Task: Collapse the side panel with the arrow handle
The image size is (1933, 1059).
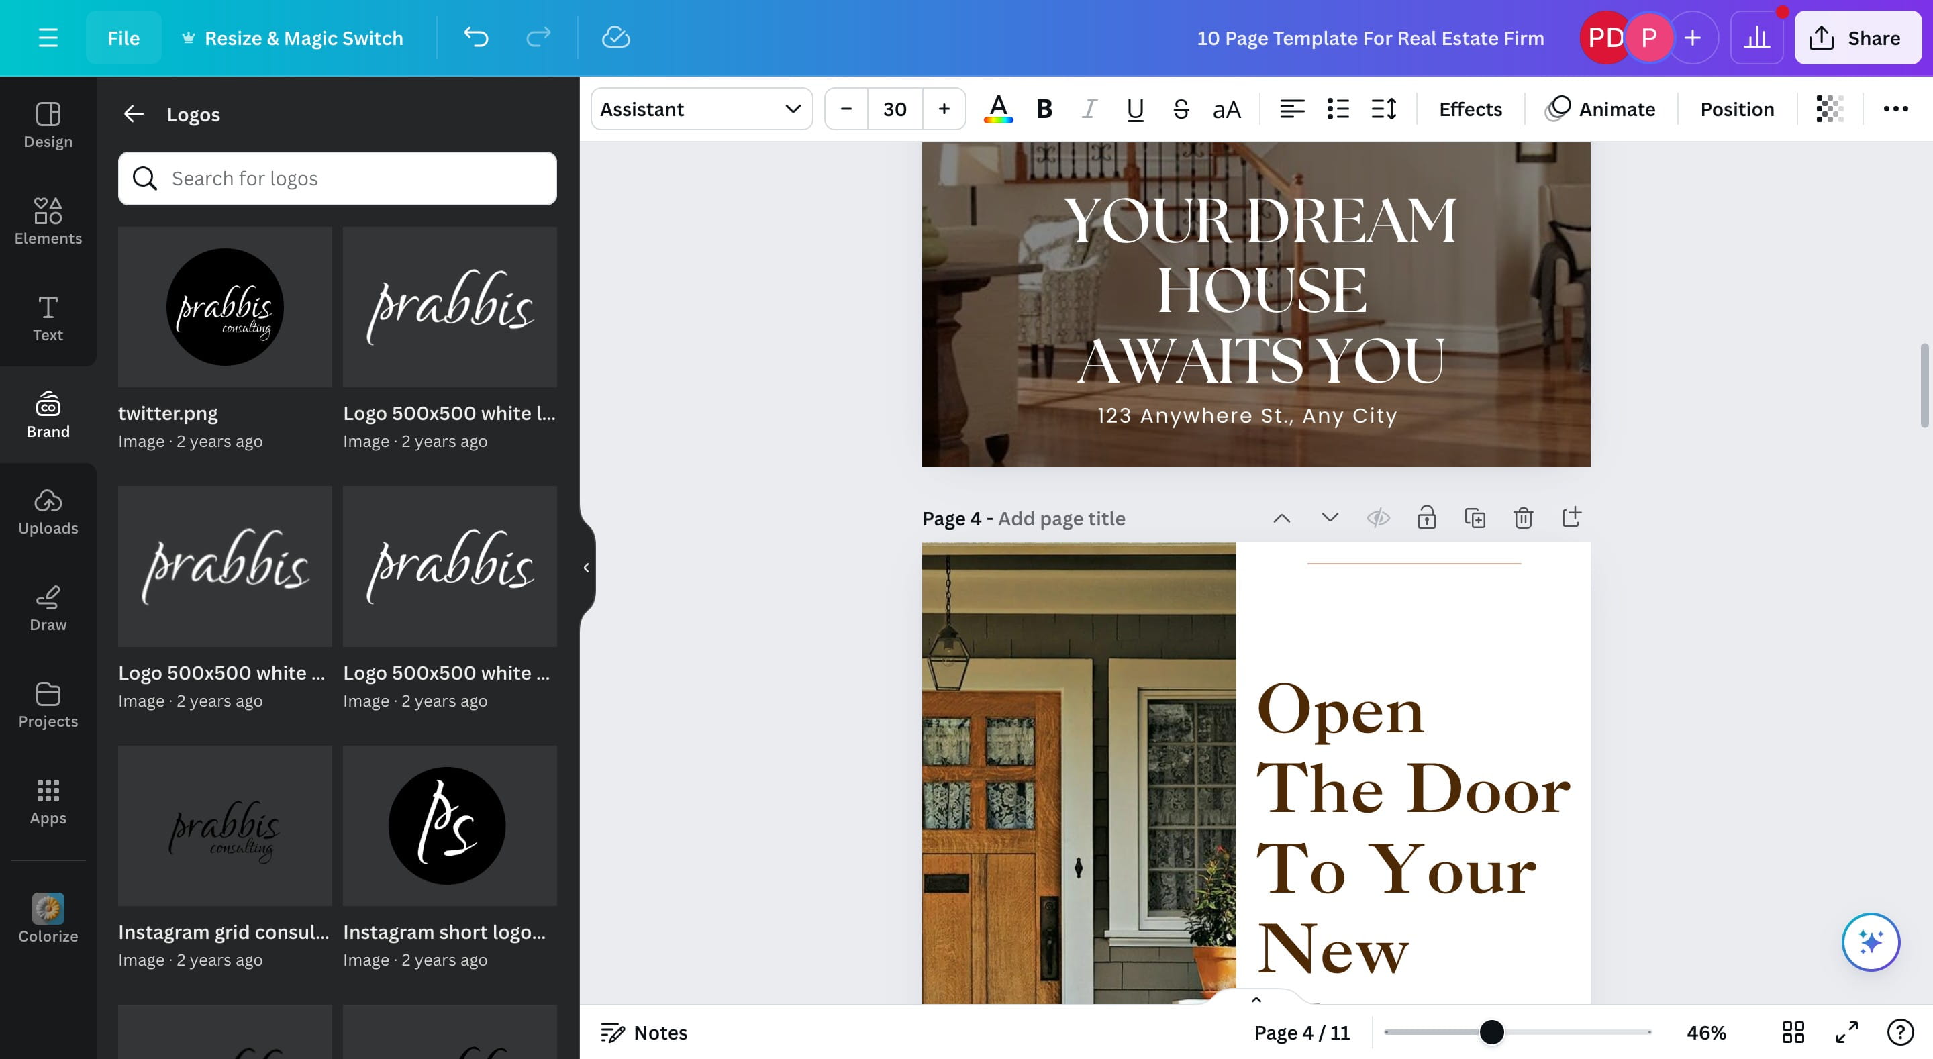Action: [x=586, y=567]
